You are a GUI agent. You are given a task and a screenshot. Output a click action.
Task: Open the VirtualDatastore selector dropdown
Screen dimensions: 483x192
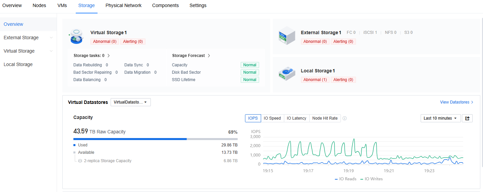131,102
